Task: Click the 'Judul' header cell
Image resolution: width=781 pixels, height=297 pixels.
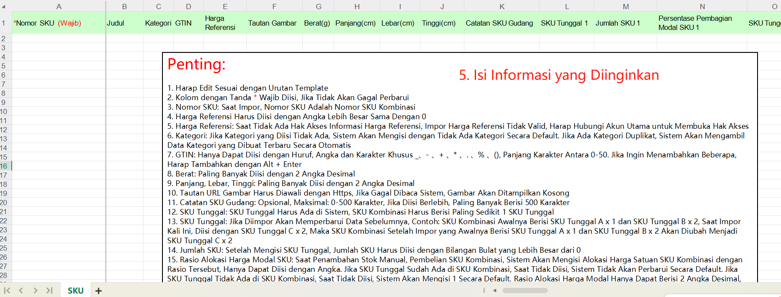Action: 125,23
